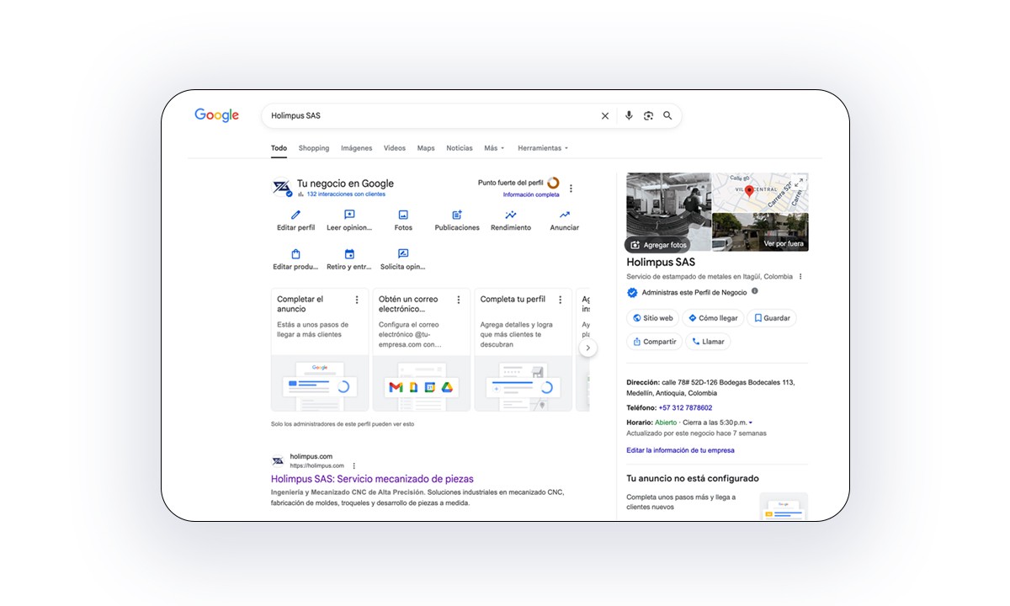Switch to the Noticias tab

coord(460,148)
